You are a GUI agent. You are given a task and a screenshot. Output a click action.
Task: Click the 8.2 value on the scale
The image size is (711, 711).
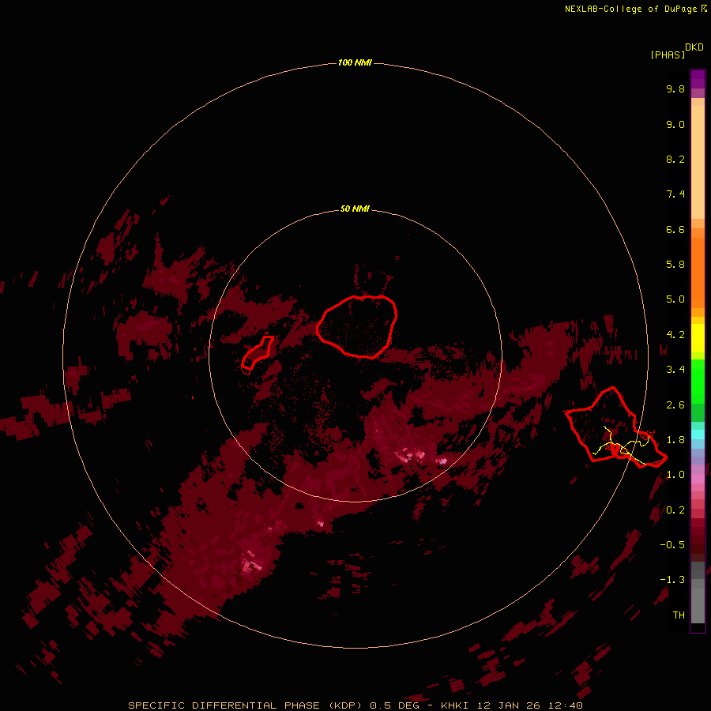click(675, 159)
